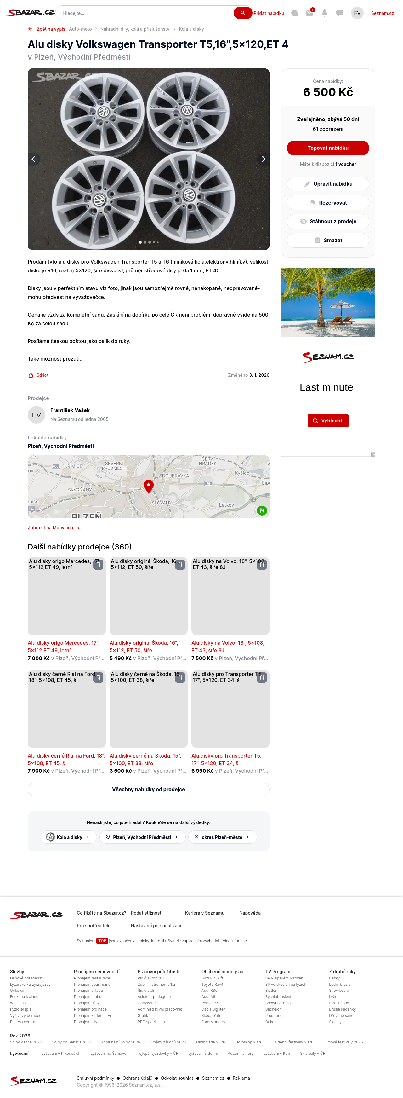This screenshot has height=1098, width=403.
Task: Click Stáhnout z prodeje button
Action: [328, 221]
